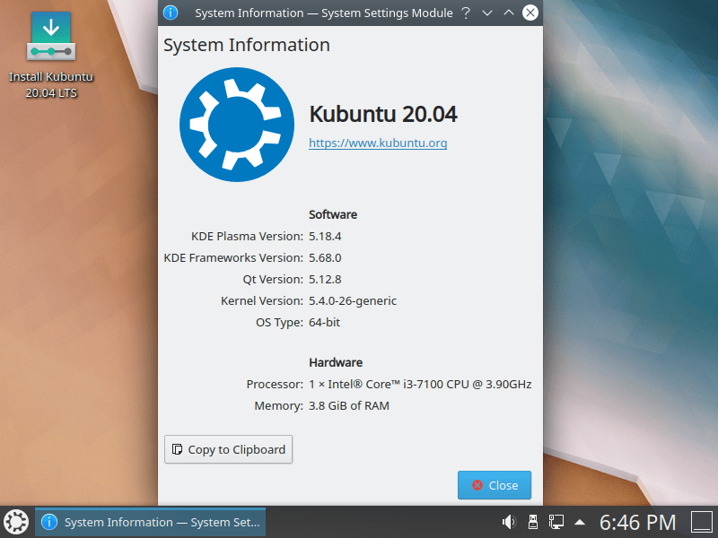Click the 'Qt Version:' label
The height and width of the screenshot is (538, 718).
tap(273, 280)
